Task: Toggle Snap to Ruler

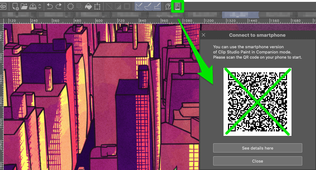Action: [x=139, y=6]
